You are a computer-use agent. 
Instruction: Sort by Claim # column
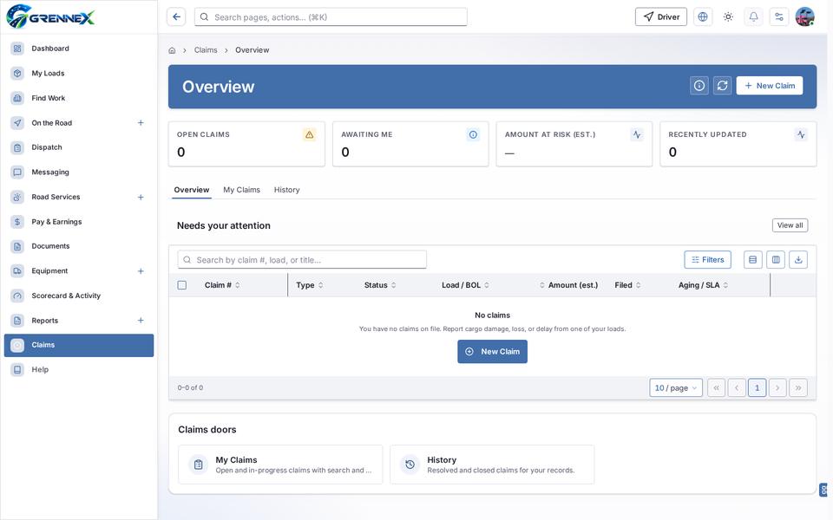(x=222, y=285)
